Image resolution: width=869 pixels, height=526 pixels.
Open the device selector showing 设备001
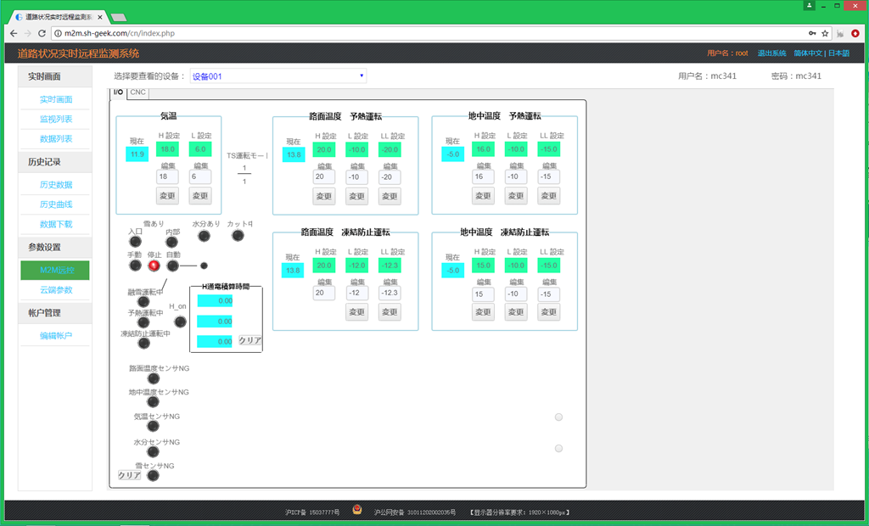pos(278,76)
